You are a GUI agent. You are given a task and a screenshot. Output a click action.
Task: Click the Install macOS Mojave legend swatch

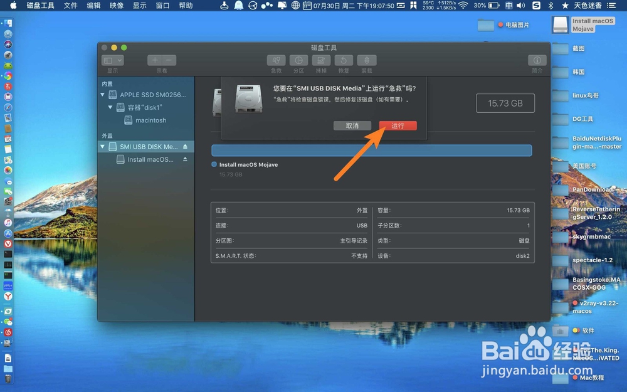214,164
